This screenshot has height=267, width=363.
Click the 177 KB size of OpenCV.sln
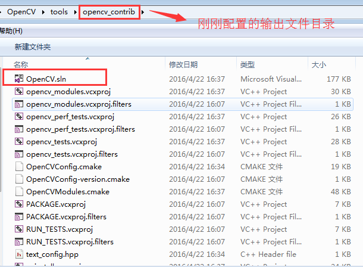[x=339, y=79]
